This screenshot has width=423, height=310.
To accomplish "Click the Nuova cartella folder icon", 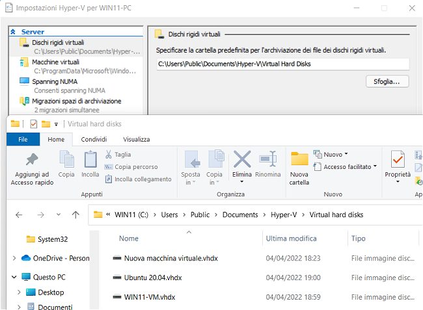I will tap(299, 159).
